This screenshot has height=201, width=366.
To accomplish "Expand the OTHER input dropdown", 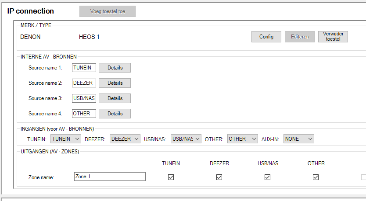I will tap(242, 139).
